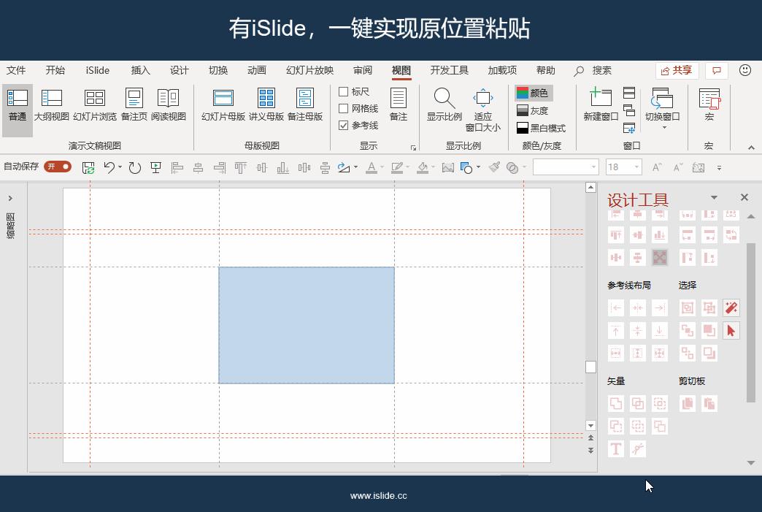
Task: Click the 共享 share button
Action: (677, 71)
